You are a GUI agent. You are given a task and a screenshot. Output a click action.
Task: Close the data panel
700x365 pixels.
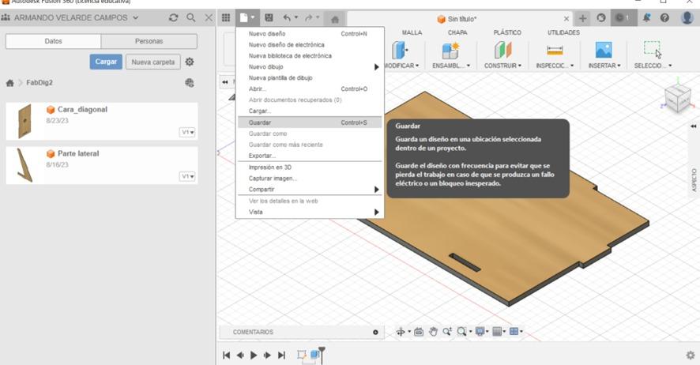click(209, 18)
